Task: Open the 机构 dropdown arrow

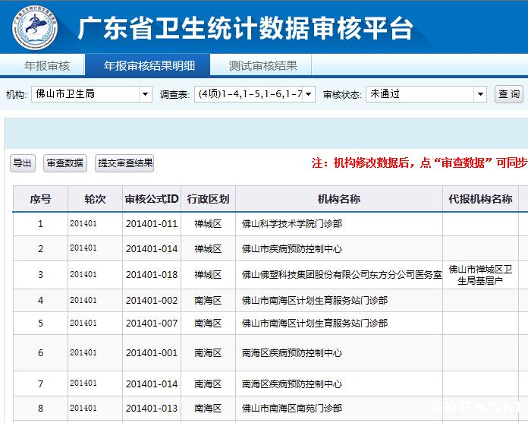Action: tap(145, 94)
